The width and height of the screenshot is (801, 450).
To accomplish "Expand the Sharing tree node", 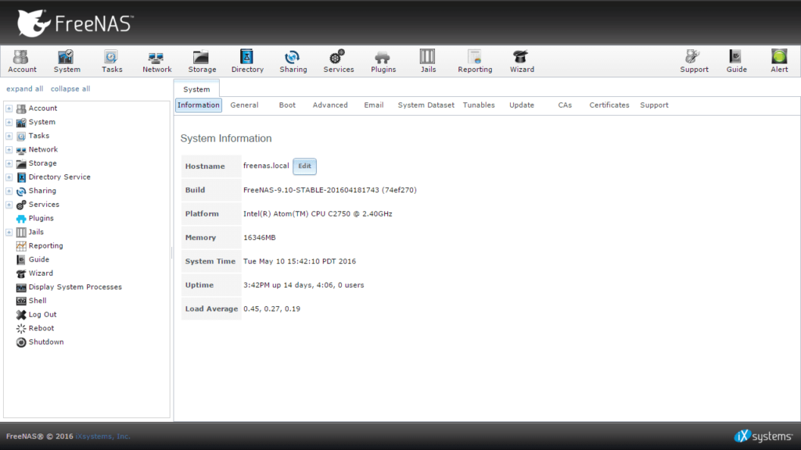I will pos(9,191).
